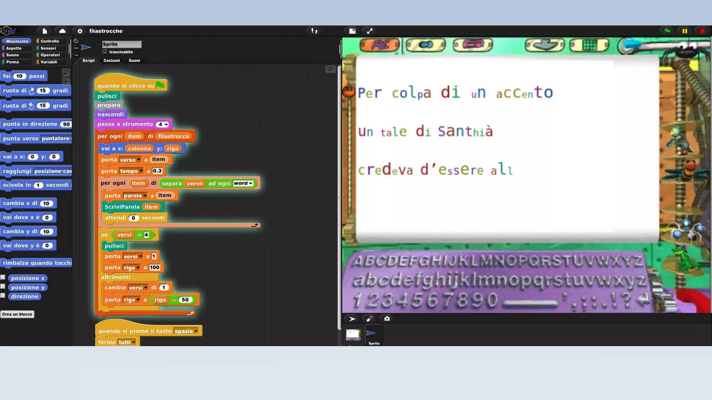
Task: Click the green flag run button
Action: pos(667,31)
